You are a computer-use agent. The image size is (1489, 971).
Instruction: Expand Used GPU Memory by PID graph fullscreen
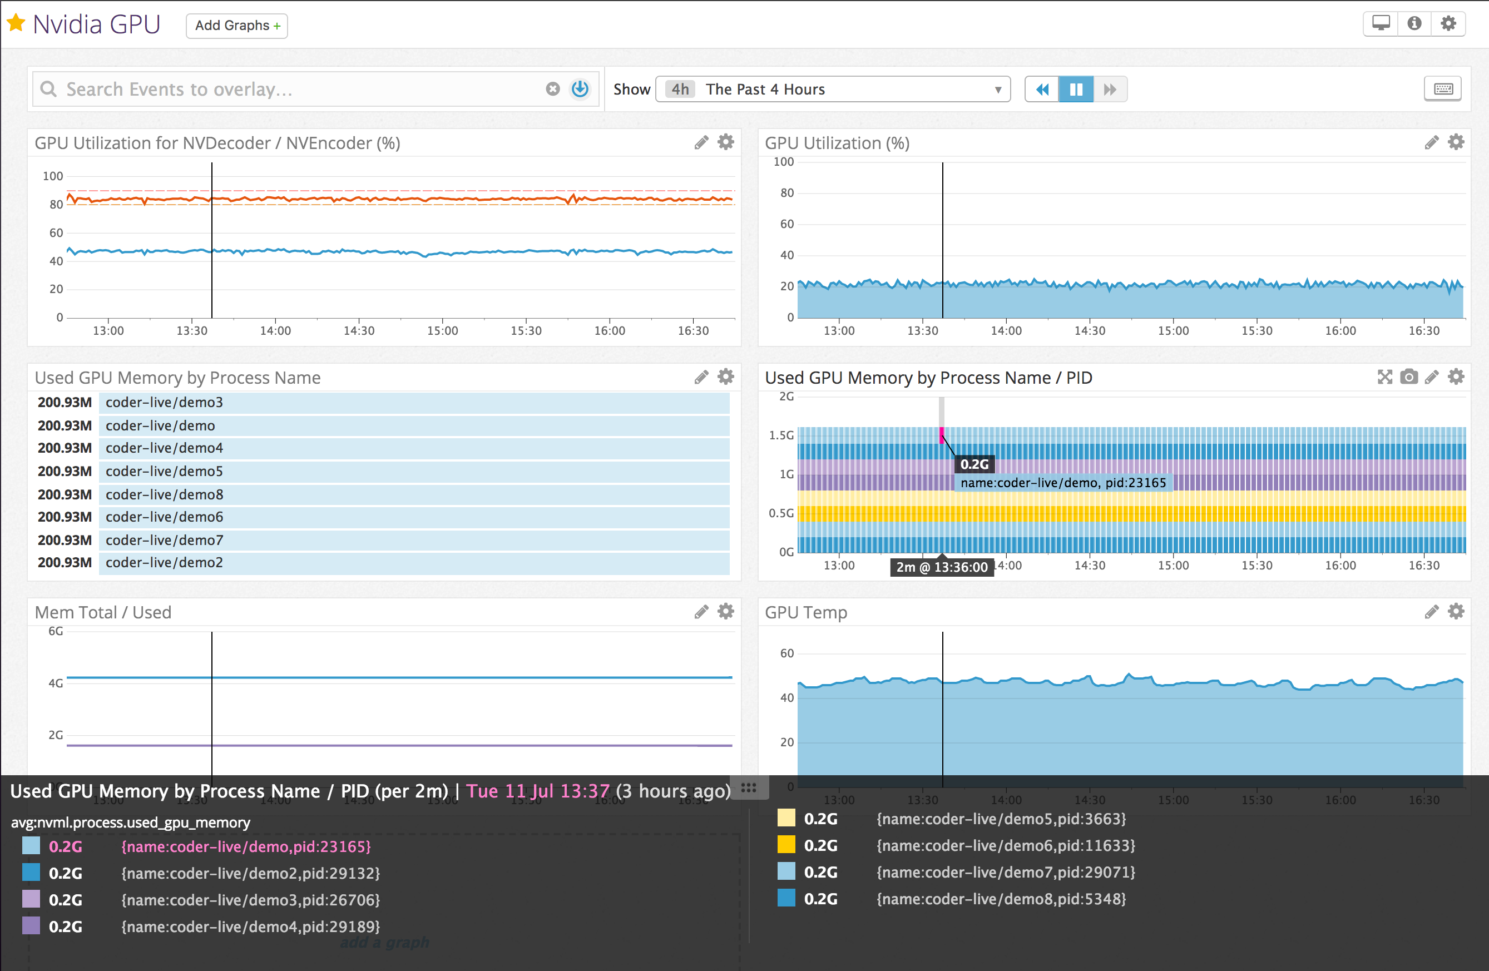[x=1384, y=376]
